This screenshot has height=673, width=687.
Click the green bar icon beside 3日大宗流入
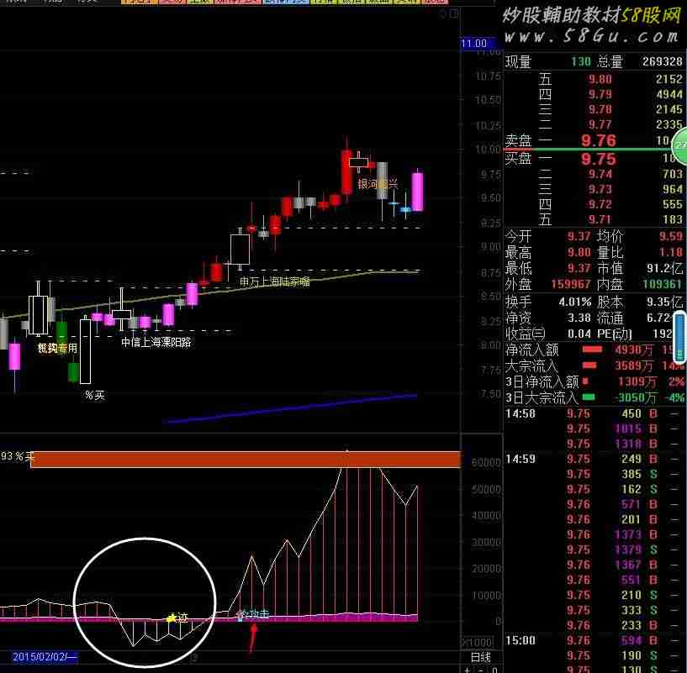click(x=589, y=397)
